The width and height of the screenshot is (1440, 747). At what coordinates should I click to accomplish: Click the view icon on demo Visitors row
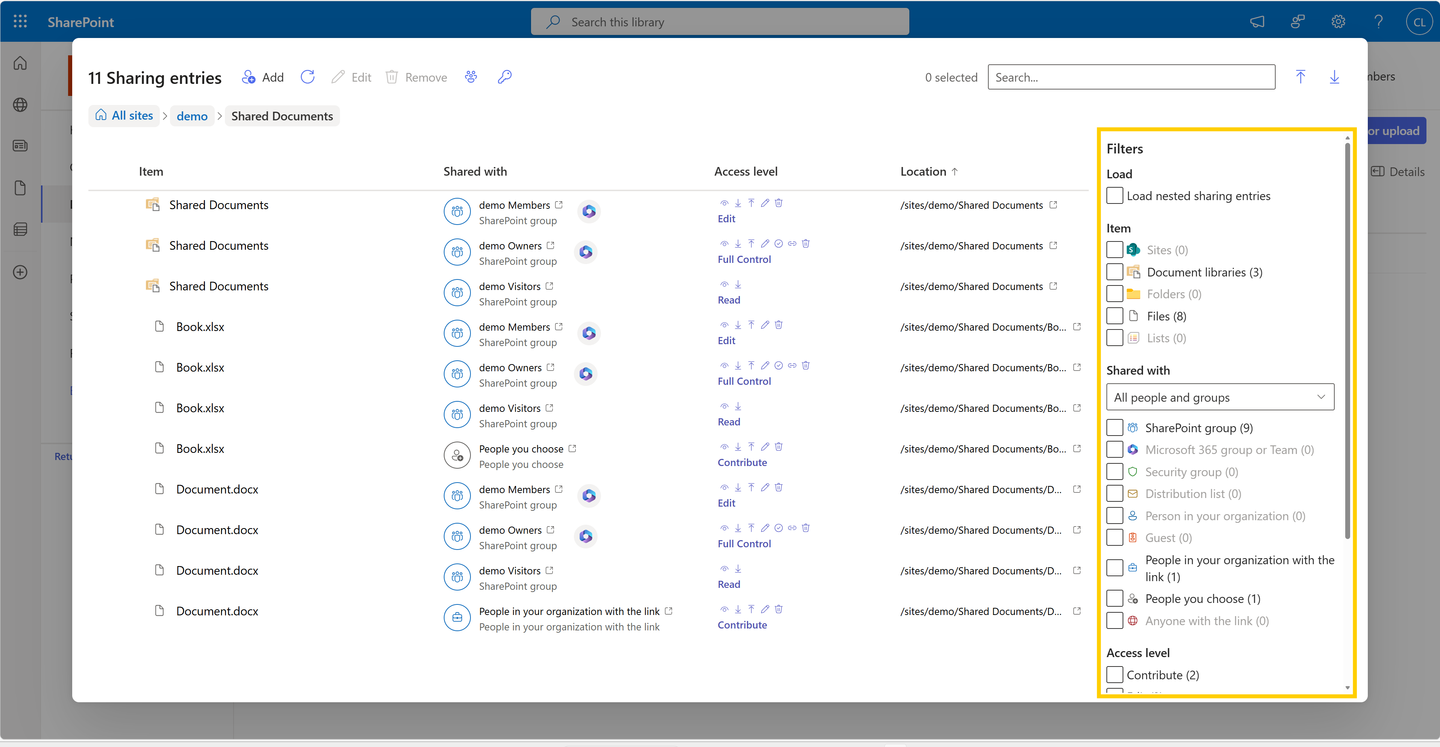pos(724,284)
